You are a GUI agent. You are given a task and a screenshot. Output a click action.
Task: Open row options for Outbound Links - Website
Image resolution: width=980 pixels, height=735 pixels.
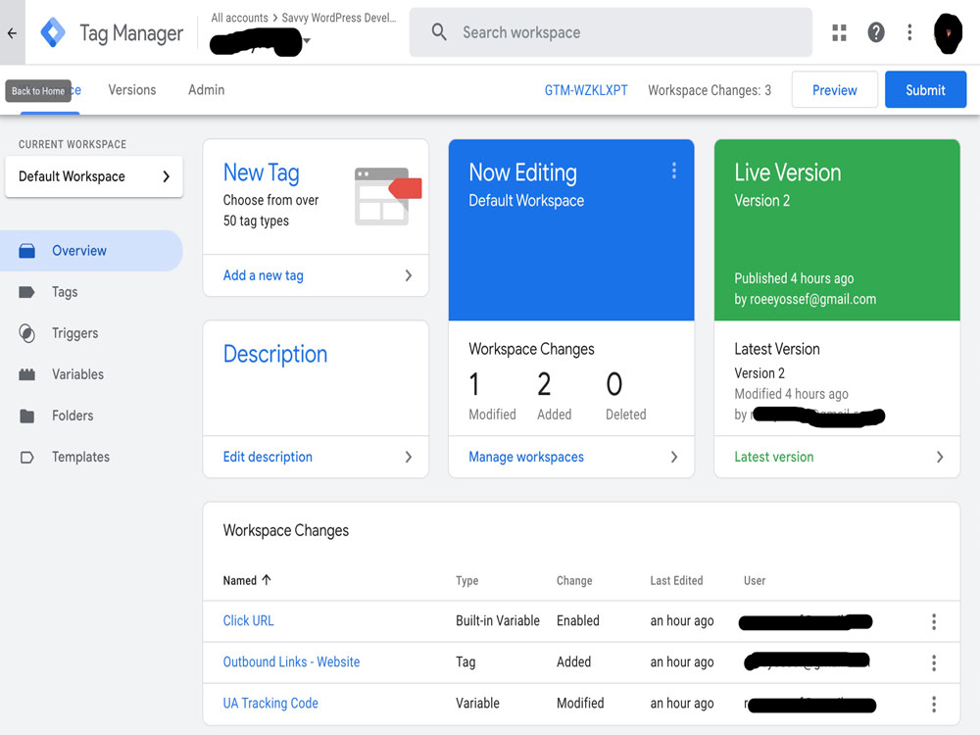pos(934,662)
